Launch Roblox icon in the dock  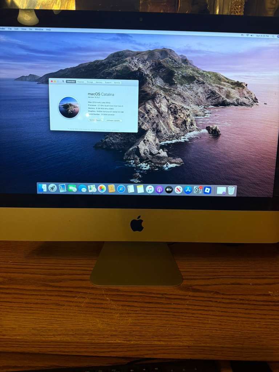[207, 190]
